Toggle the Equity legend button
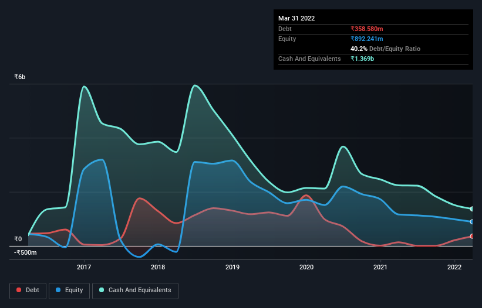The image size is (482, 308). (x=69, y=290)
